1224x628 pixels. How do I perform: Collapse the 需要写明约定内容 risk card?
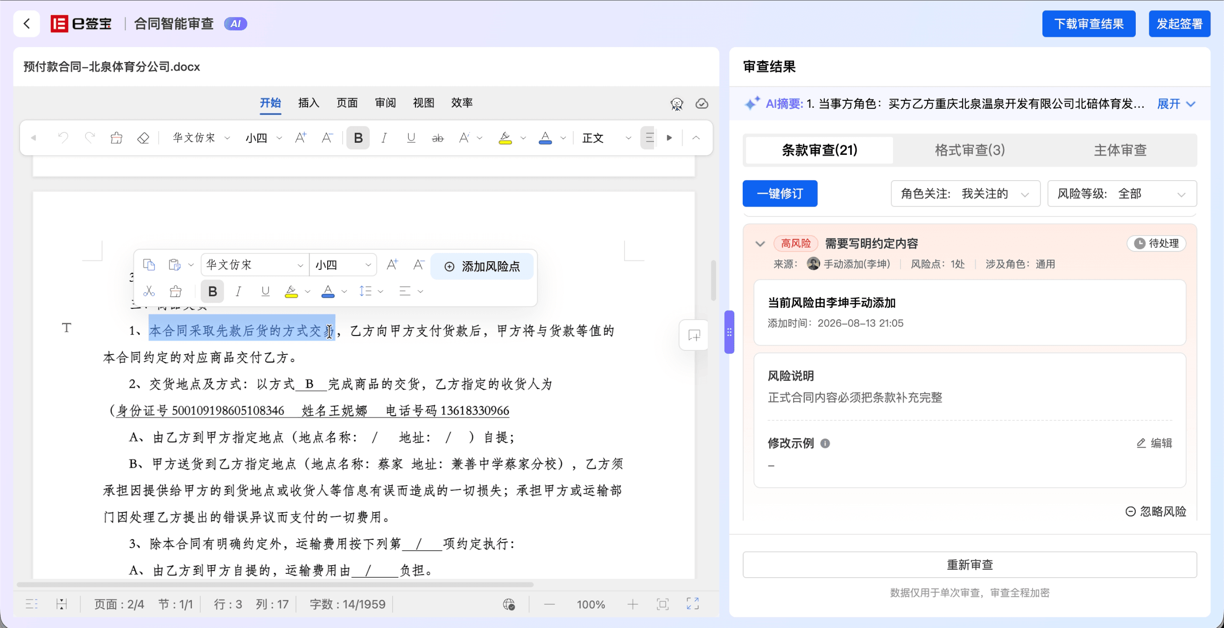[x=760, y=244]
